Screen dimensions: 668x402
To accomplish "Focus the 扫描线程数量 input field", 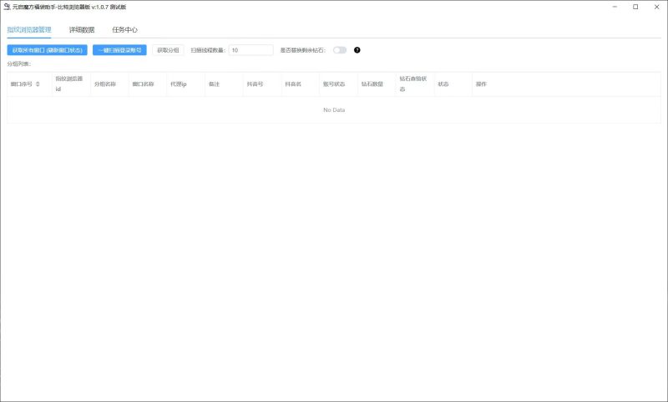I will (250, 50).
